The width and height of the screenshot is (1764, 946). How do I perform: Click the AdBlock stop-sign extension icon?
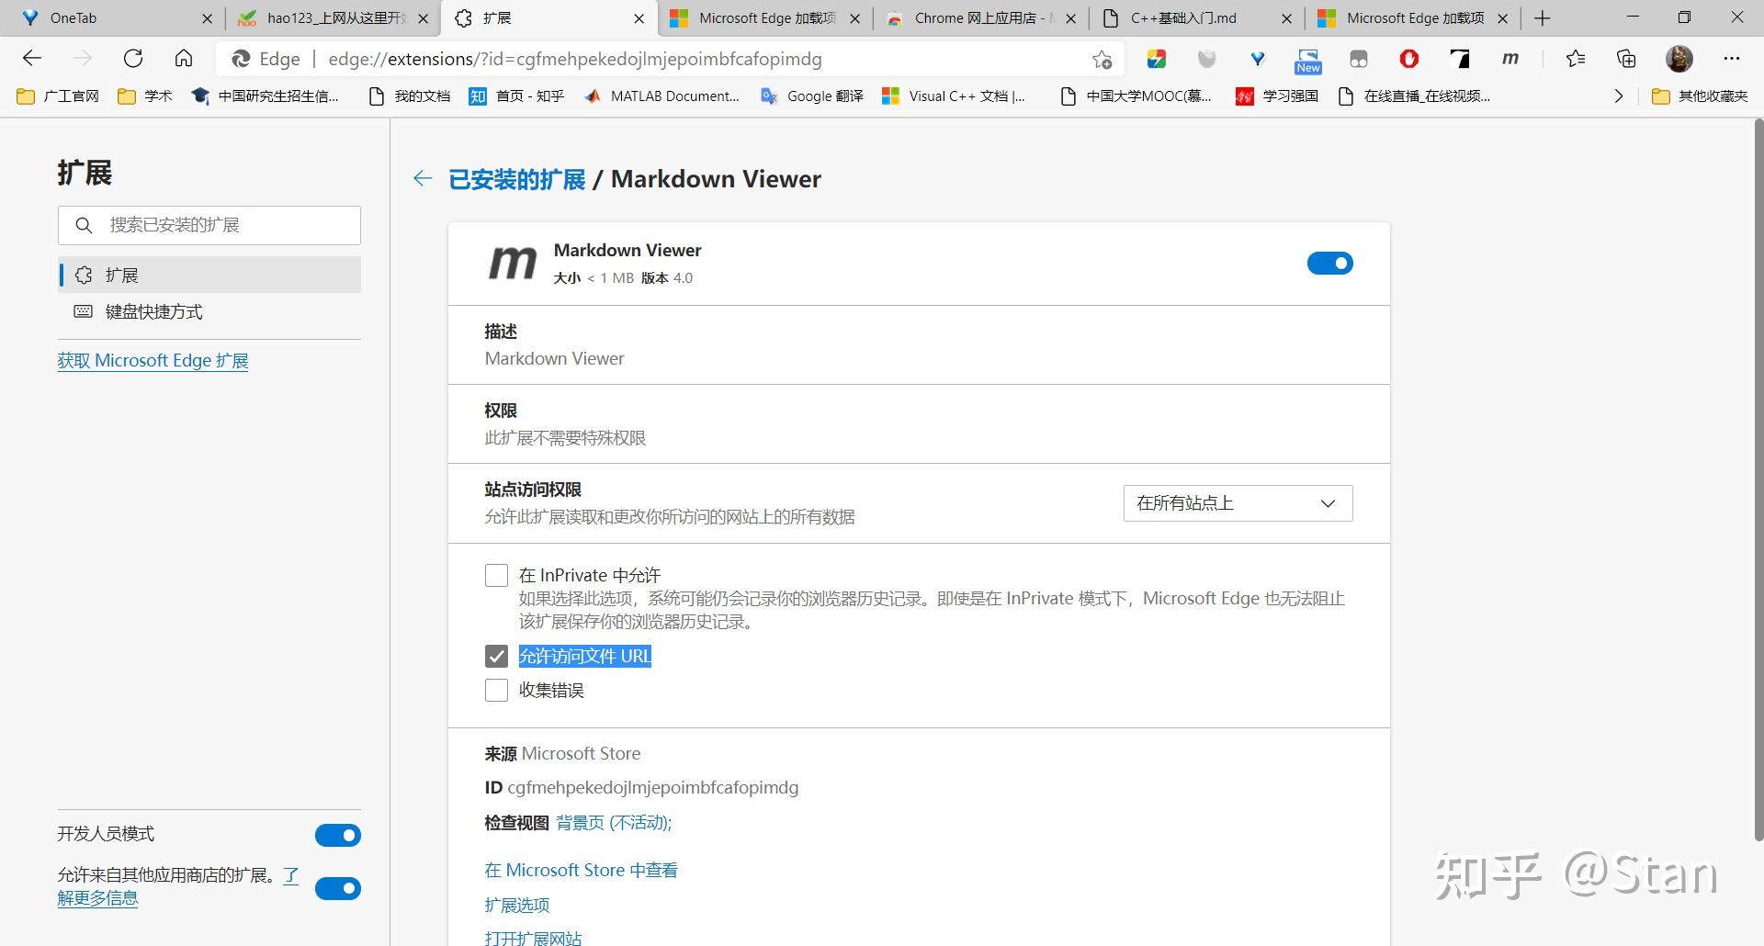(1408, 59)
